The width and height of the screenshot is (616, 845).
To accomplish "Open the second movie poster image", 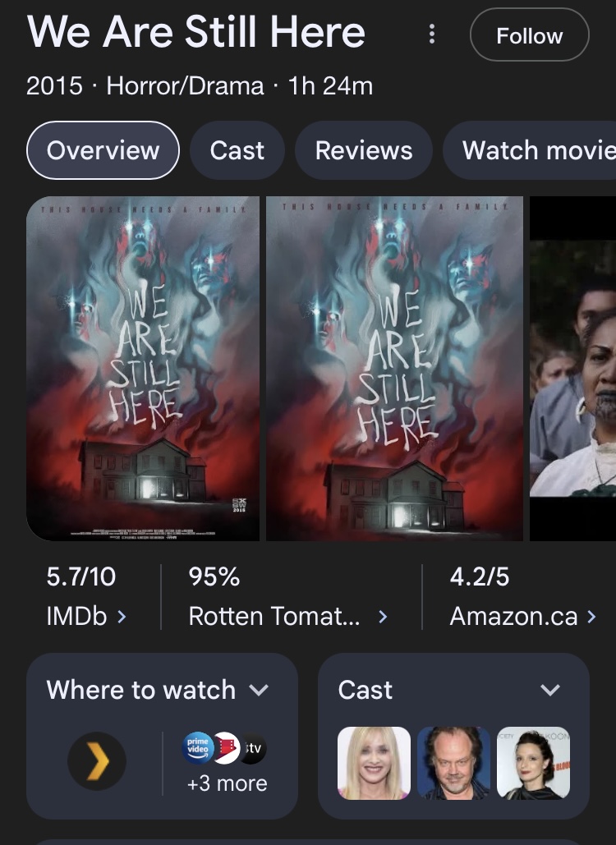I will pos(394,369).
